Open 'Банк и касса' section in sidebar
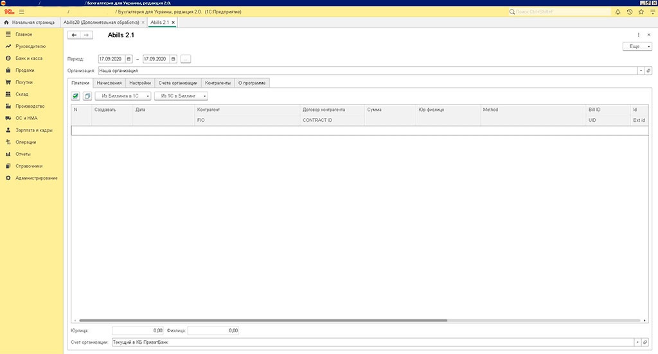The height and width of the screenshot is (354, 658). pyautogui.click(x=29, y=58)
